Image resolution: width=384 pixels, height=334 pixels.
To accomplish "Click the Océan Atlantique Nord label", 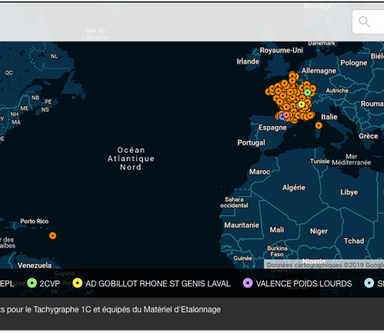I will click(x=131, y=159).
